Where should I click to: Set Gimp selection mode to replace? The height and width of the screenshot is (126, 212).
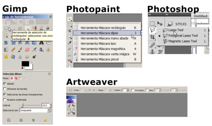12,78
